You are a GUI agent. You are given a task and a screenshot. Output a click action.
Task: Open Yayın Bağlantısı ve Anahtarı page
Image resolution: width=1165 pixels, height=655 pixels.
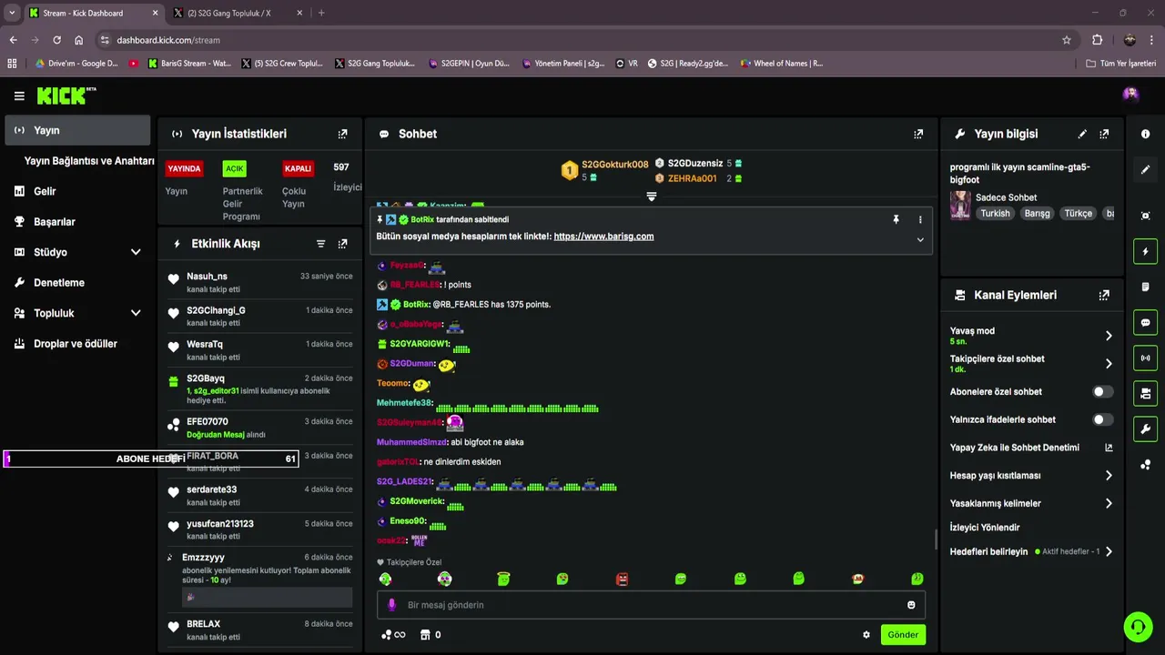click(89, 161)
